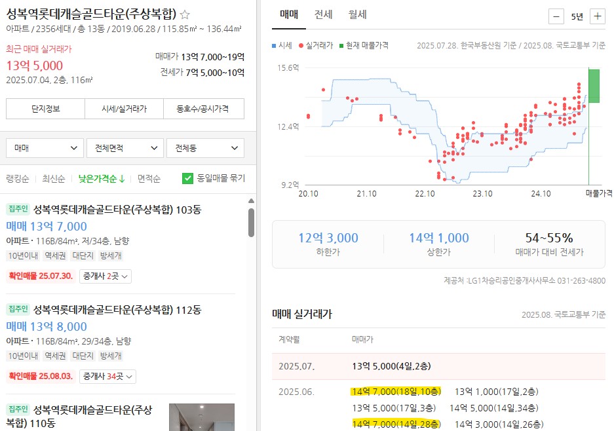This screenshot has width=614, height=431.
Task: Switch to the 월세 tab
Action: coord(358,15)
